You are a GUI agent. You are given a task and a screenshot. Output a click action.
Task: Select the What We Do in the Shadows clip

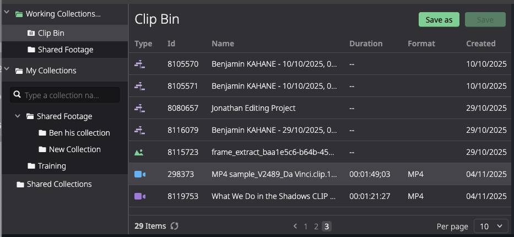[x=274, y=196]
